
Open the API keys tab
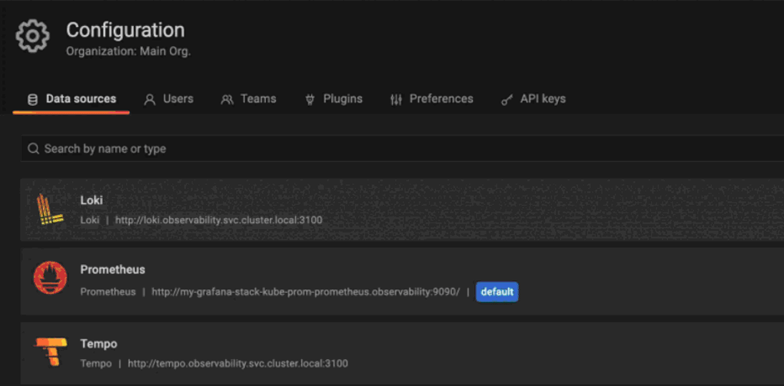533,99
